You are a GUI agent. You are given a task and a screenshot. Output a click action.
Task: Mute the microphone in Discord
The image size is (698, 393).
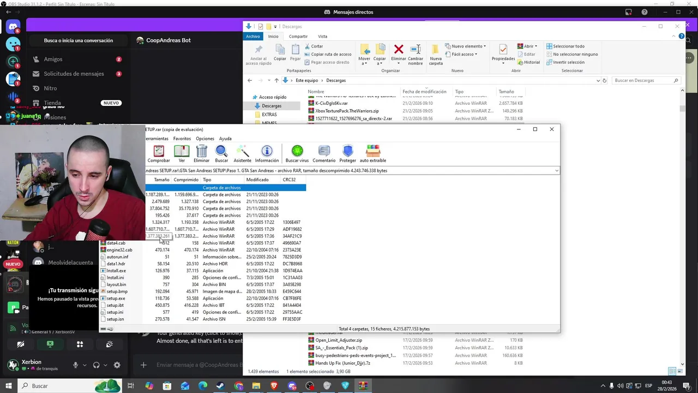(x=76, y=365)
